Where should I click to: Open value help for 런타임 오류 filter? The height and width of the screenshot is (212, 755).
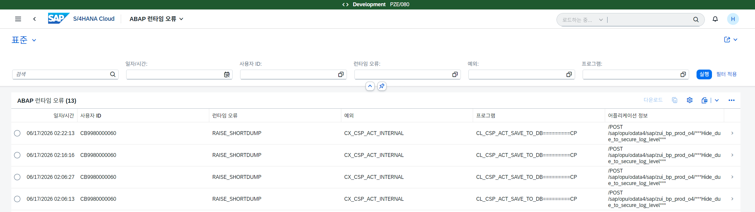click(455, 75)
